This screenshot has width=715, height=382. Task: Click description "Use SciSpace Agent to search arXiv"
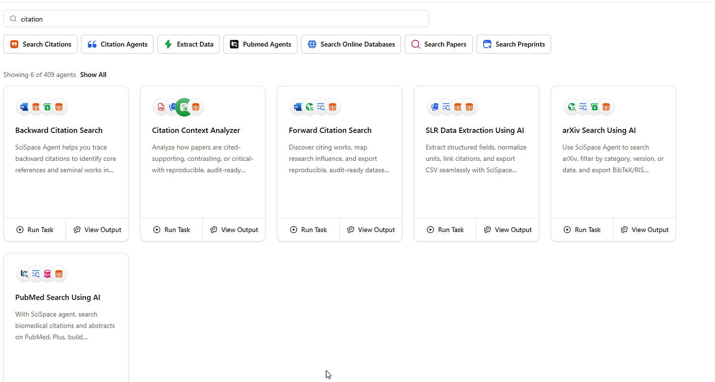613,159
